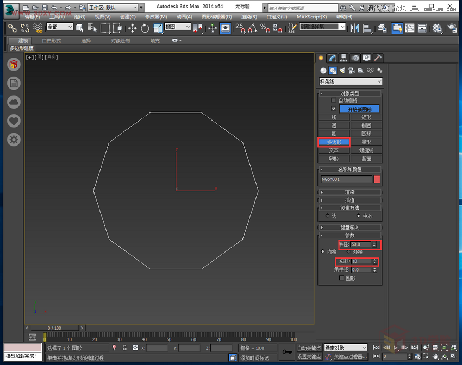
Task: Enable the Select and Uniform Scale tool
Action: point(158,27)
